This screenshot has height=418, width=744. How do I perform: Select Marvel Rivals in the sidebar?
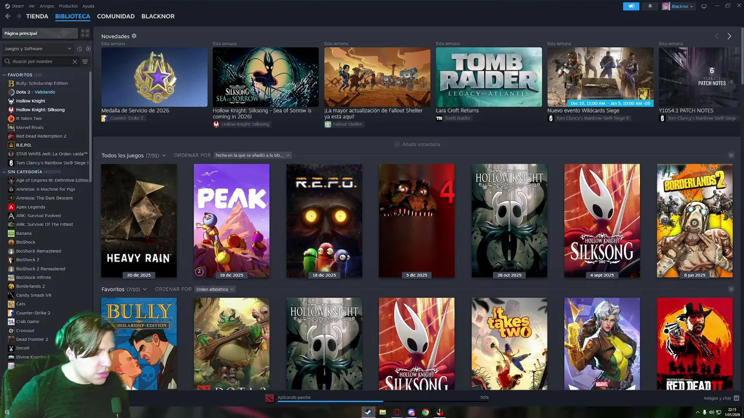coord(30,127)
